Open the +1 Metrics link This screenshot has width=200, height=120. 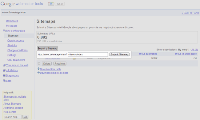tap(12, 70)
